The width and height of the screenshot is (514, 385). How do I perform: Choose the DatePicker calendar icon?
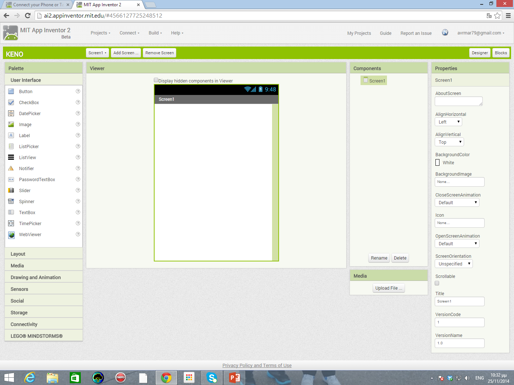click(11, 113)
